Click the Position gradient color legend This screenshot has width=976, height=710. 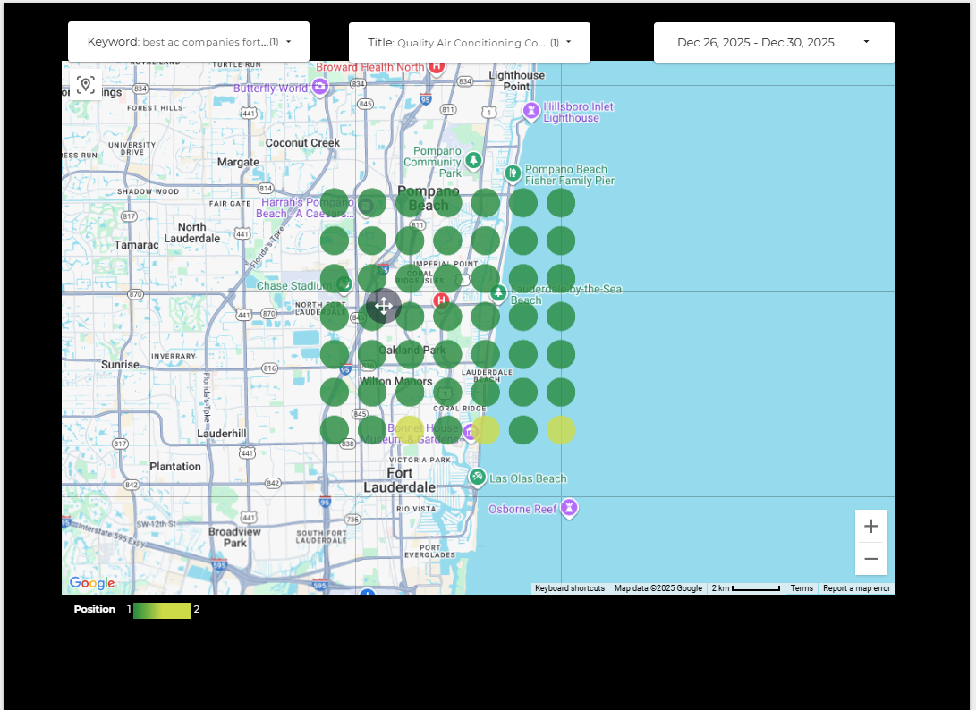click(162, 610)
